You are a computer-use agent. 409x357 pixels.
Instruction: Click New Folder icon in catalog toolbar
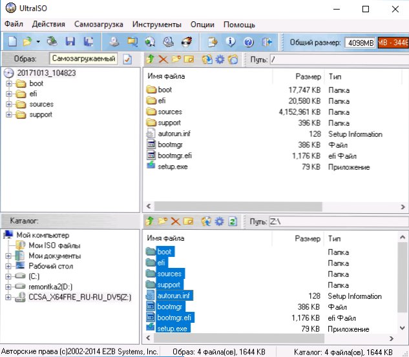pyautogui.click(x=163, y=221)
